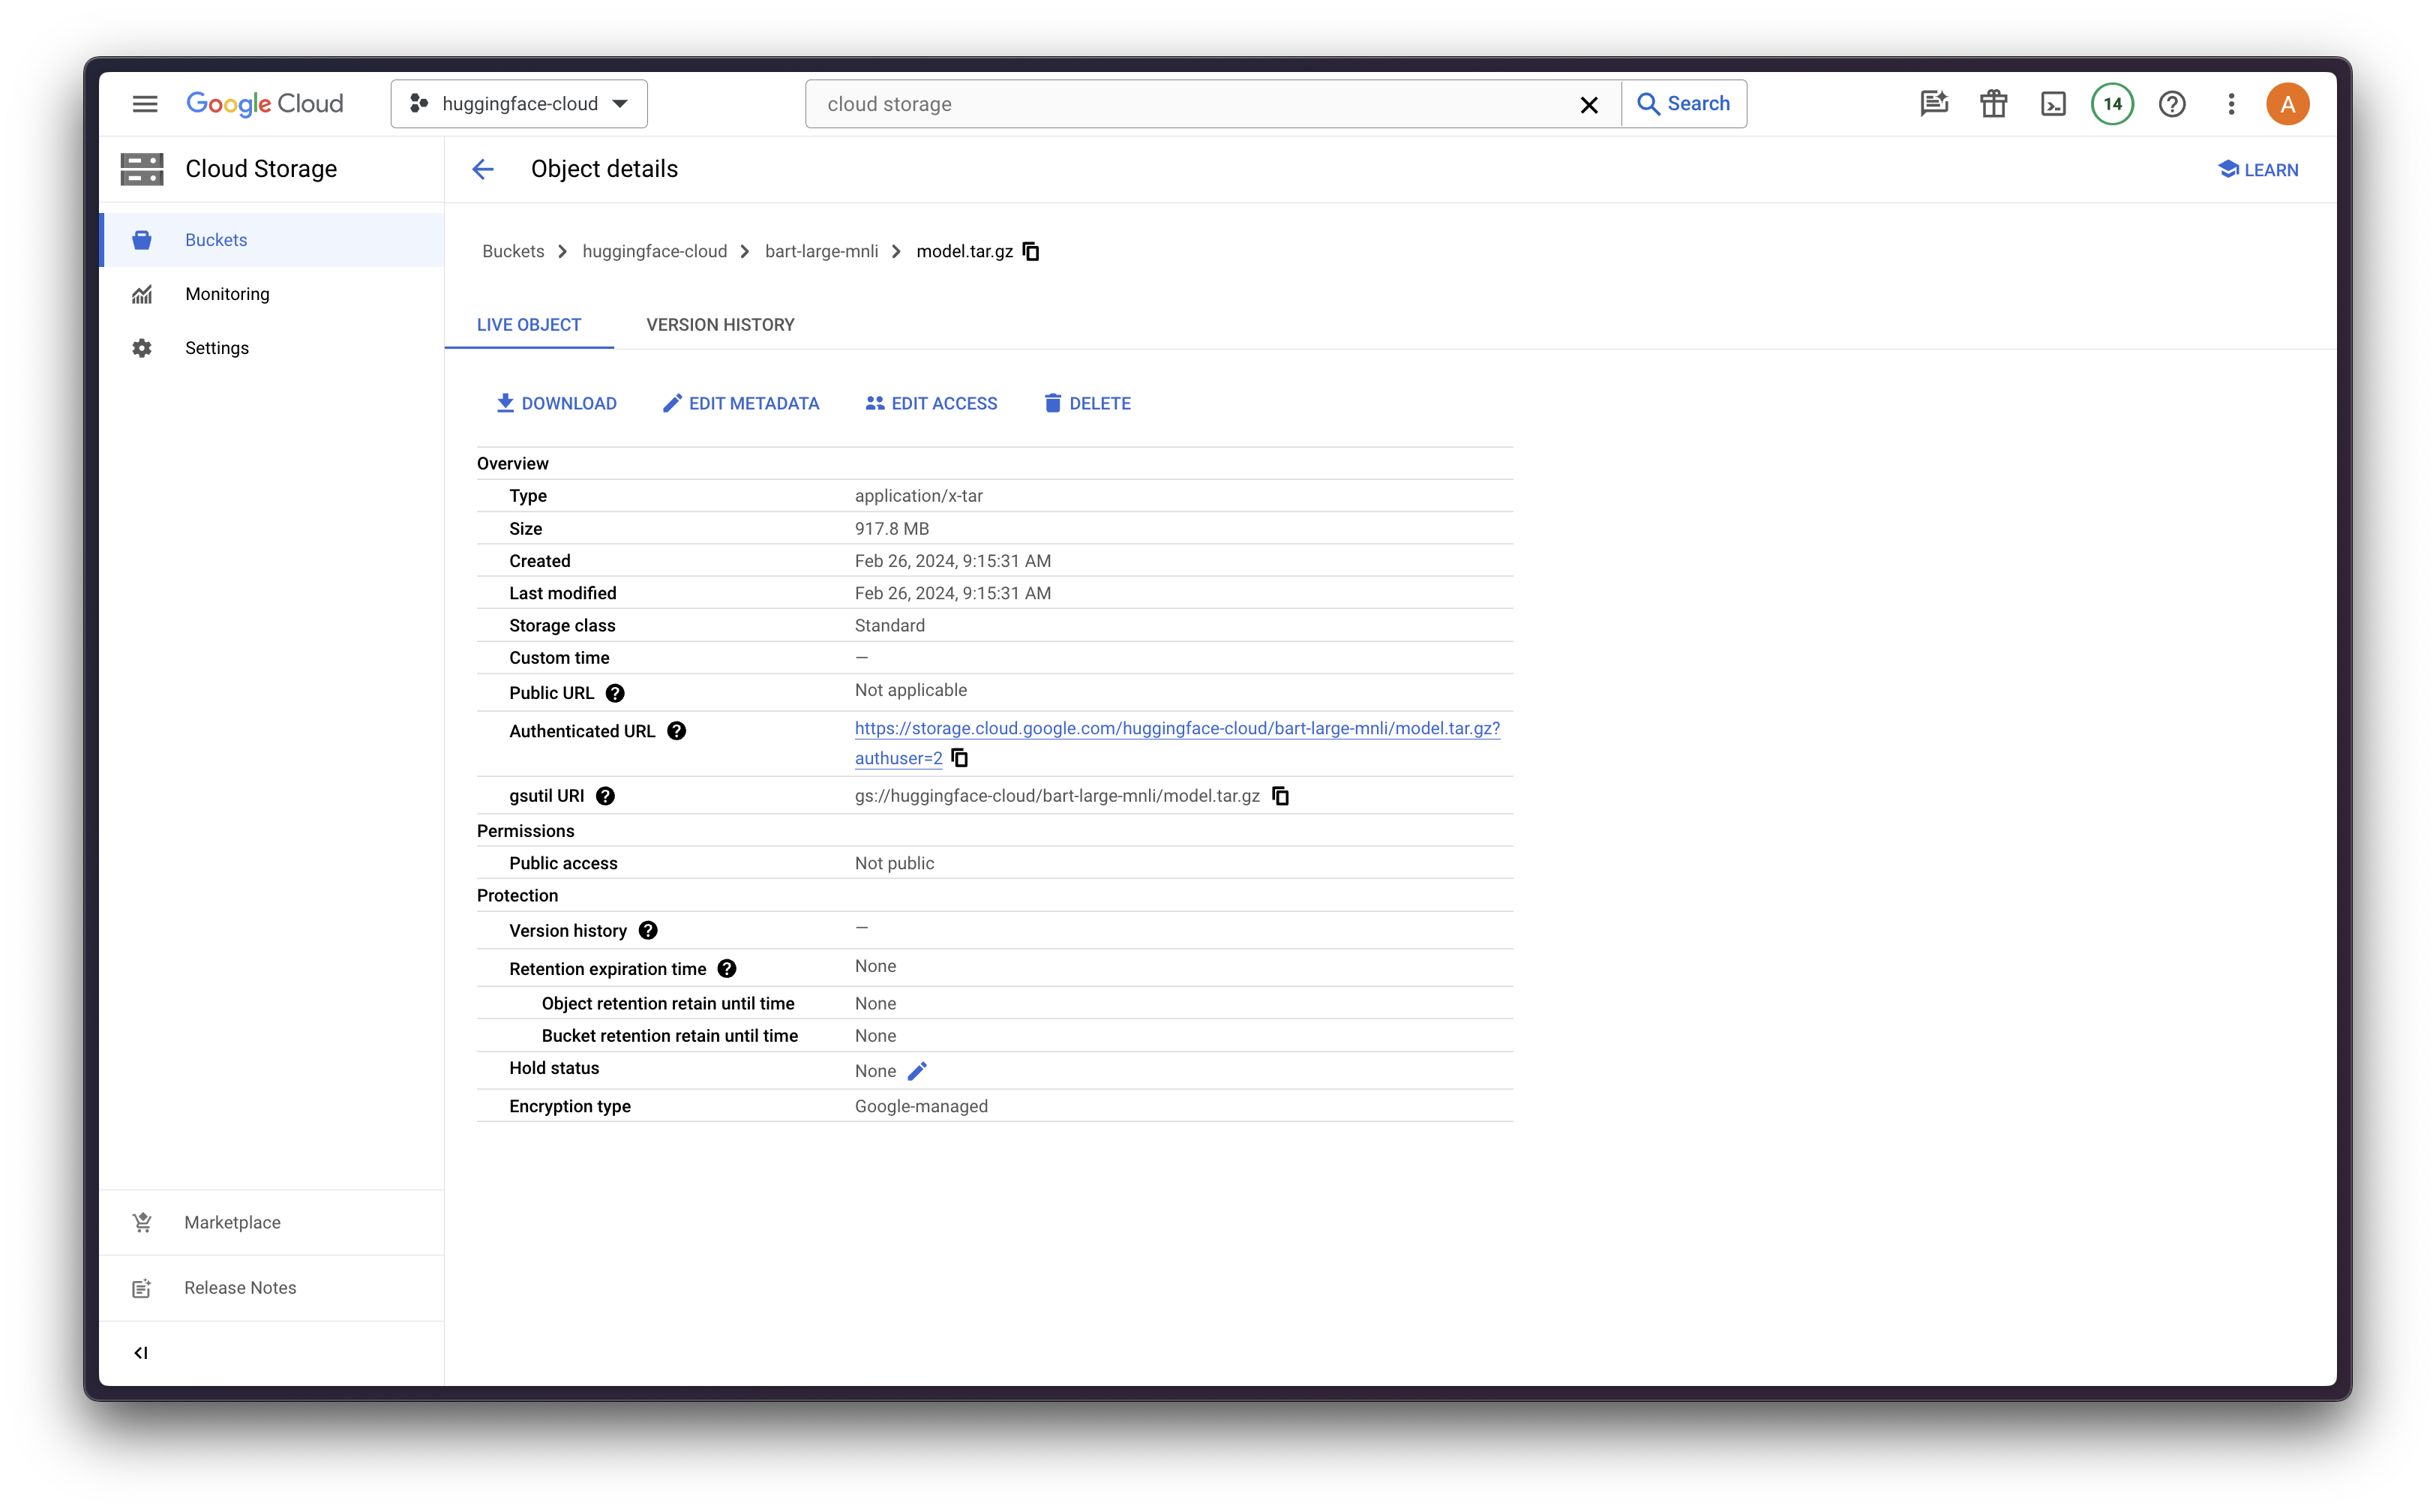
Task: Click the Download button
Action: [x=557, y=403]
